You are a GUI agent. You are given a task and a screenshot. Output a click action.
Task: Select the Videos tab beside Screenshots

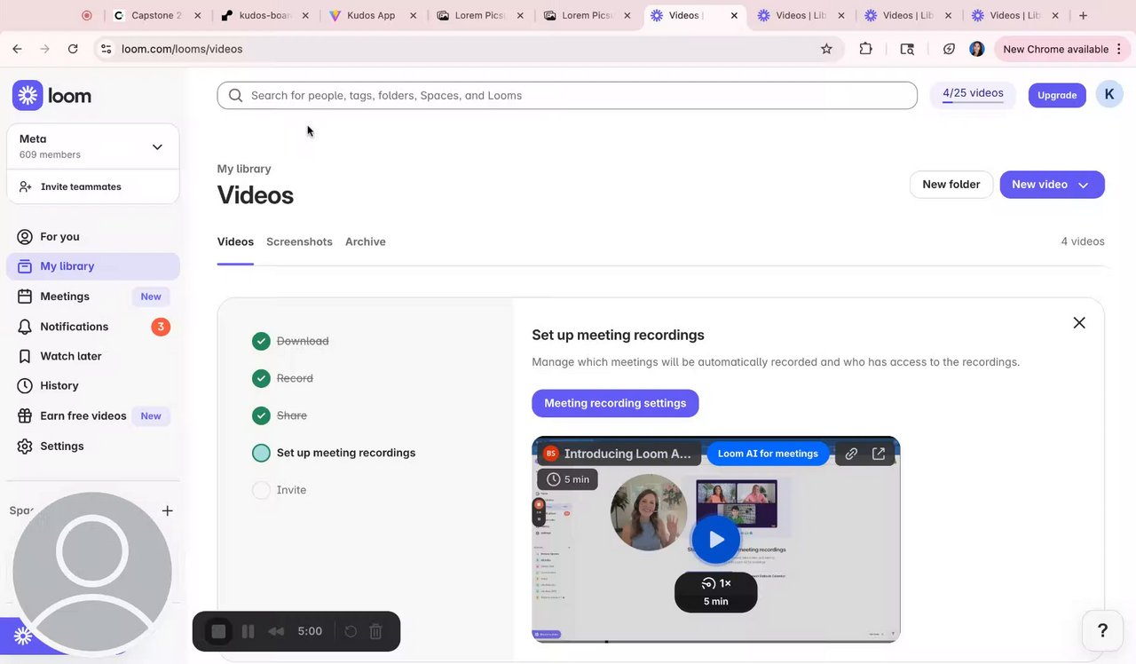pyautogui.click(x=235, y=241)
